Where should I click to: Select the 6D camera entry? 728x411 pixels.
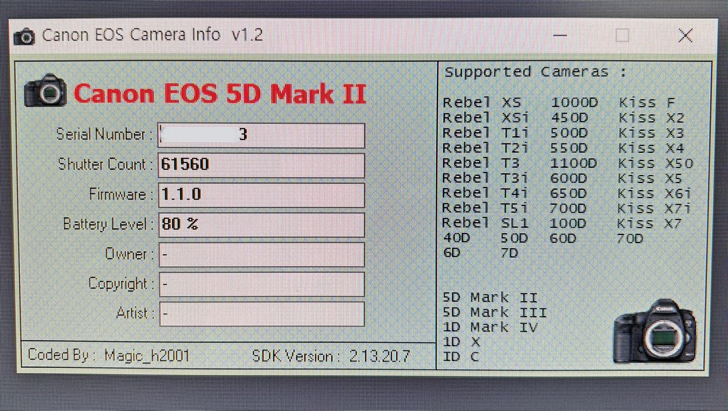[452, 253]
